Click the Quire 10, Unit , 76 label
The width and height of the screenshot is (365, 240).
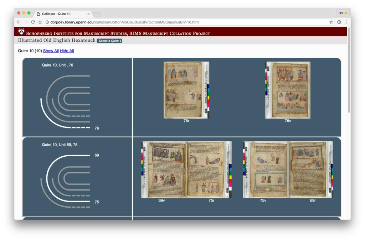coord(57,65)
